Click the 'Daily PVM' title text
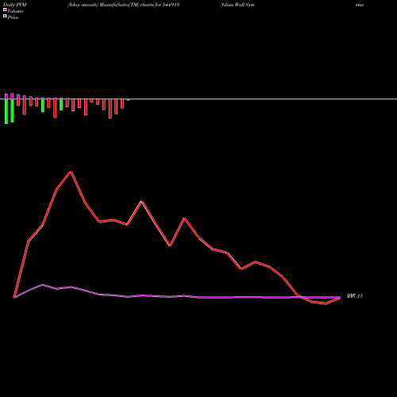Image resolution: width=397 pixels, height=397 pixels. (x=15, y=5)
